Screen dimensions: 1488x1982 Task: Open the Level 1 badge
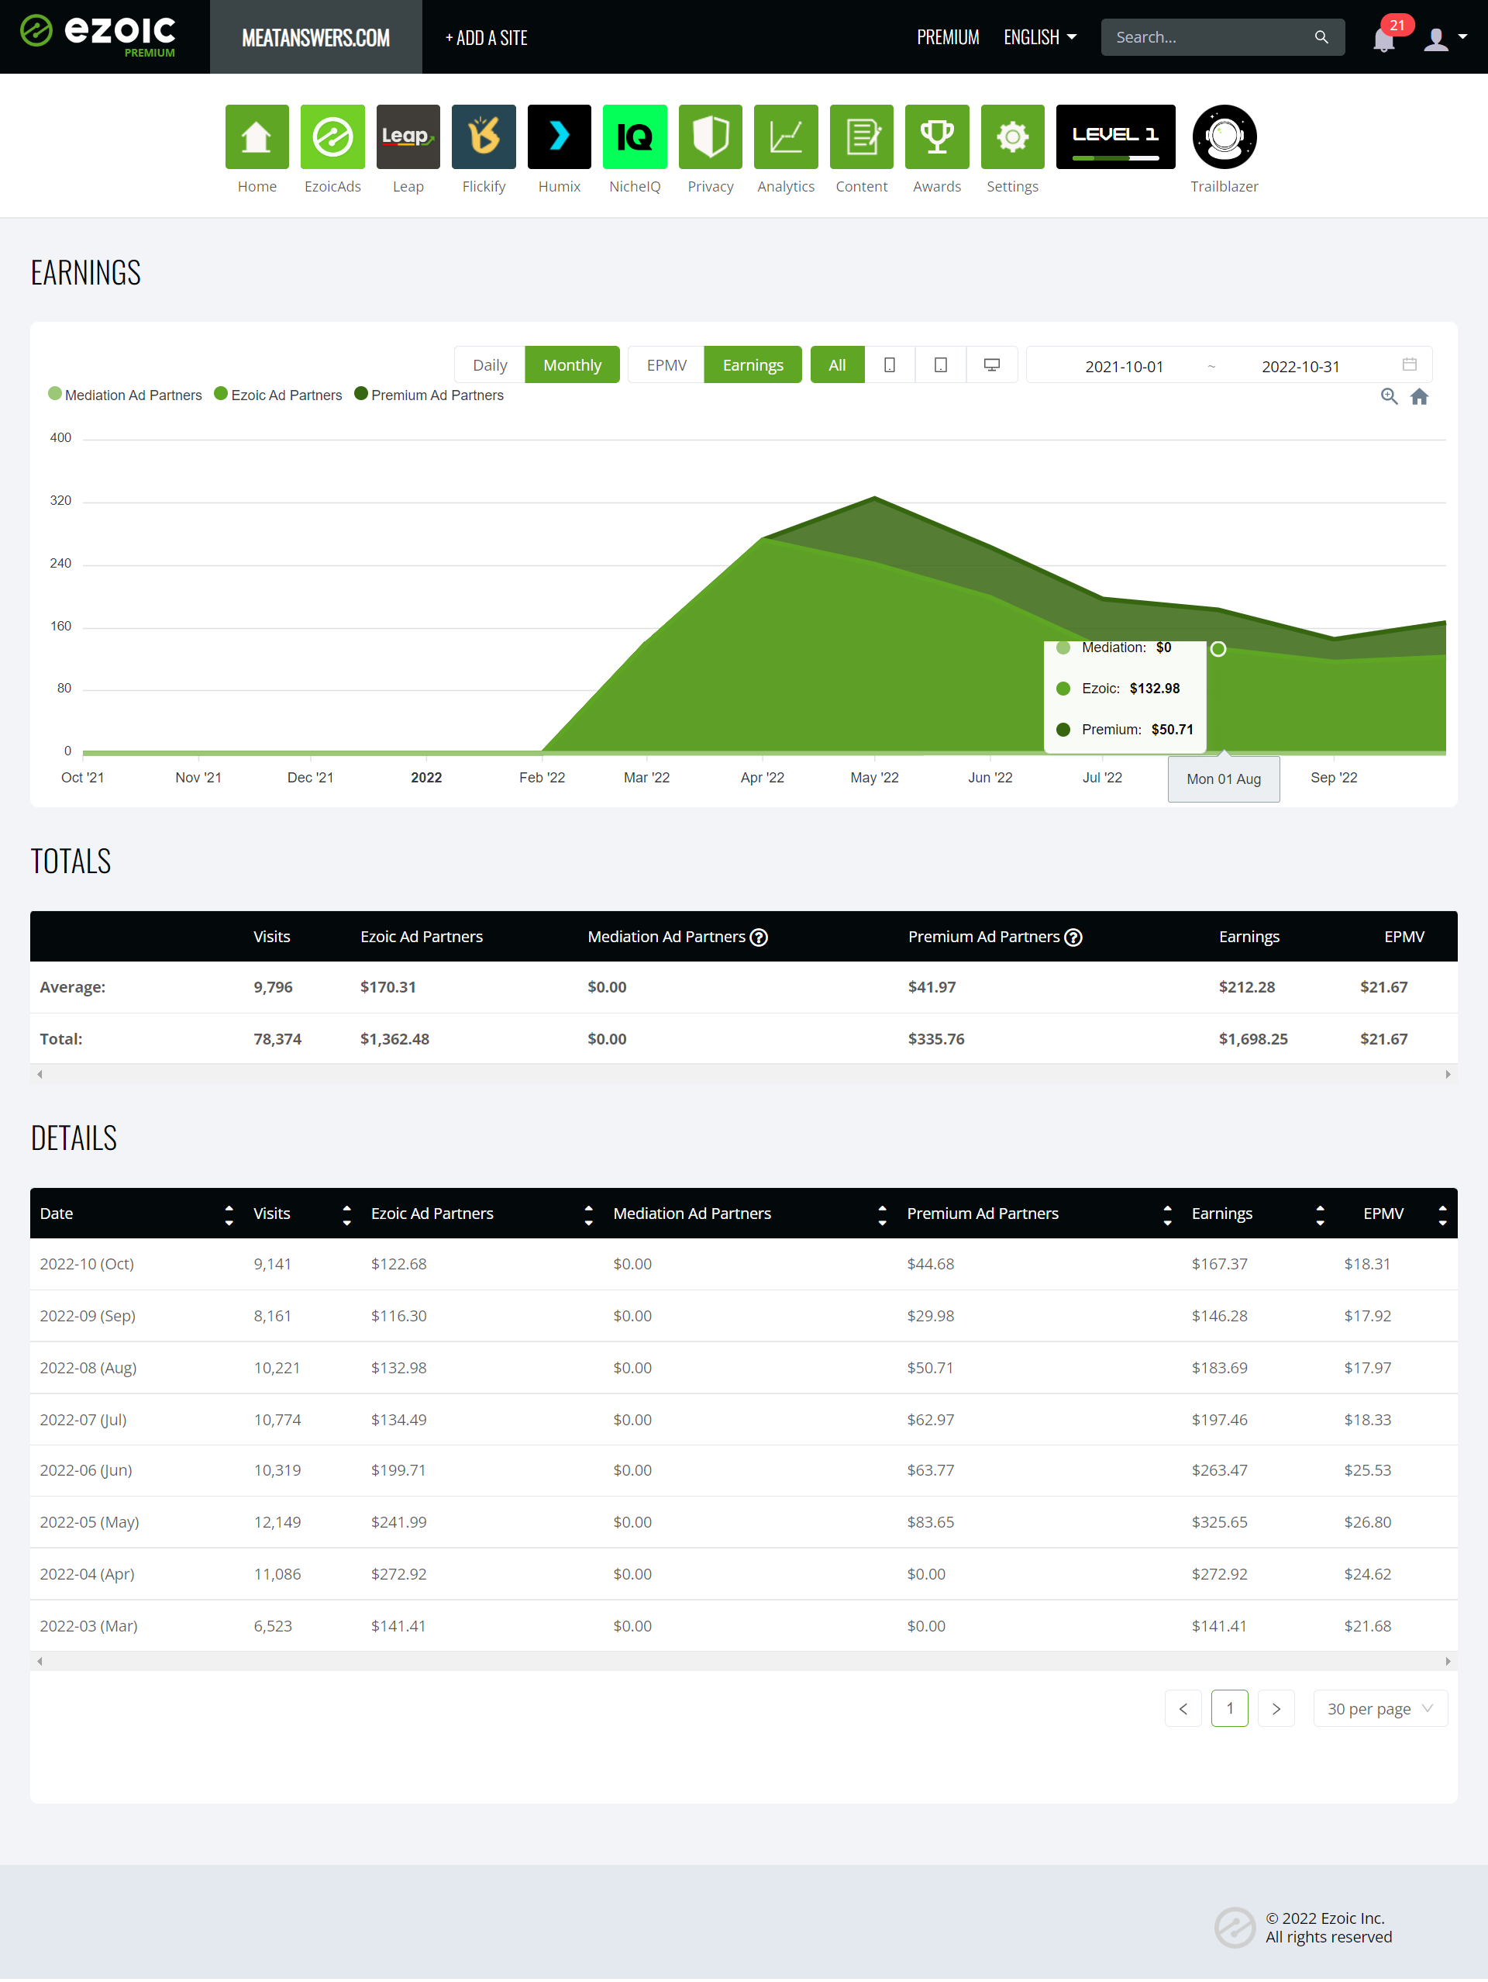click(x=1115, y=137)
